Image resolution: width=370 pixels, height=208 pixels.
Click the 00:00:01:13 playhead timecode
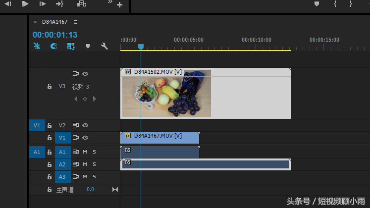coord(55,35)
